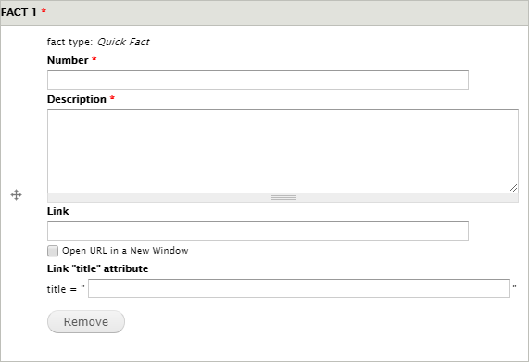Enable the Open URL in New Window checkbox
The image size is (529, 362).
click(53, 251)
